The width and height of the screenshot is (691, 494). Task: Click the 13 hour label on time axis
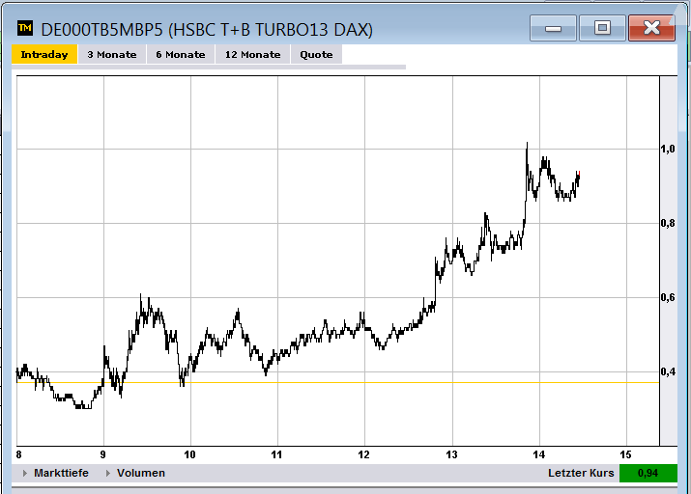click(451, 454)
